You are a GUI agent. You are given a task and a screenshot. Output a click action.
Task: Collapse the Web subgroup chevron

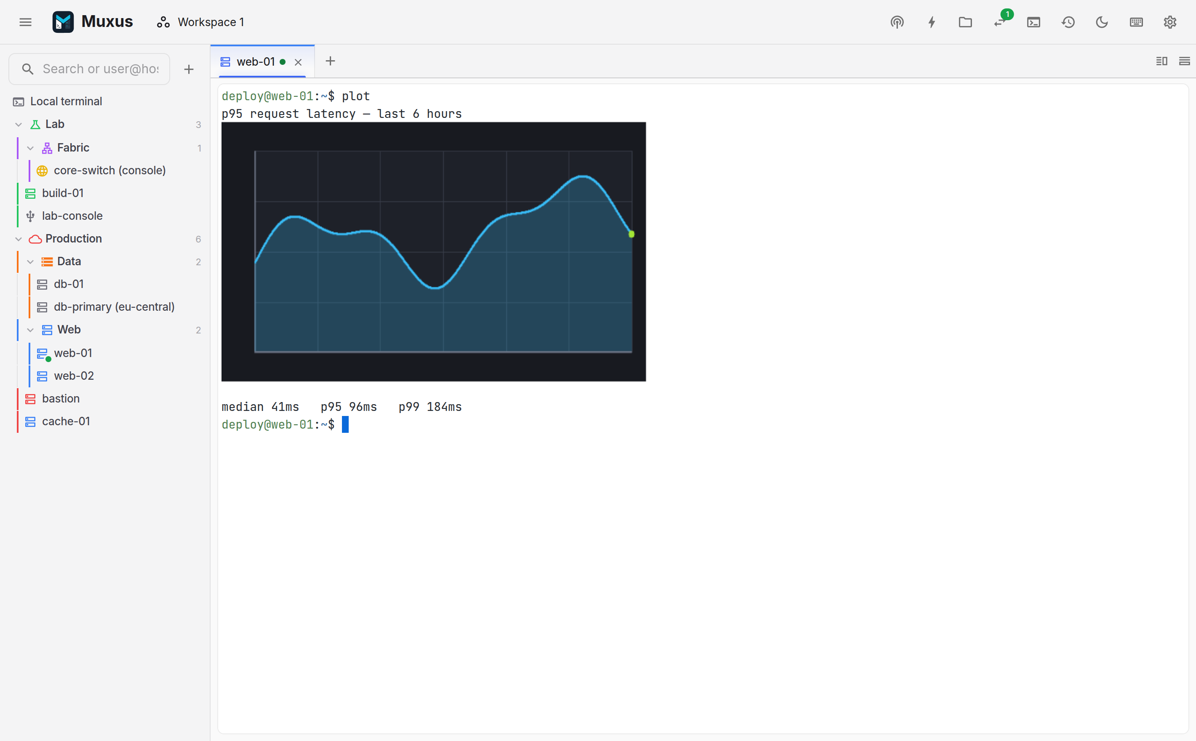click(30, 330)
